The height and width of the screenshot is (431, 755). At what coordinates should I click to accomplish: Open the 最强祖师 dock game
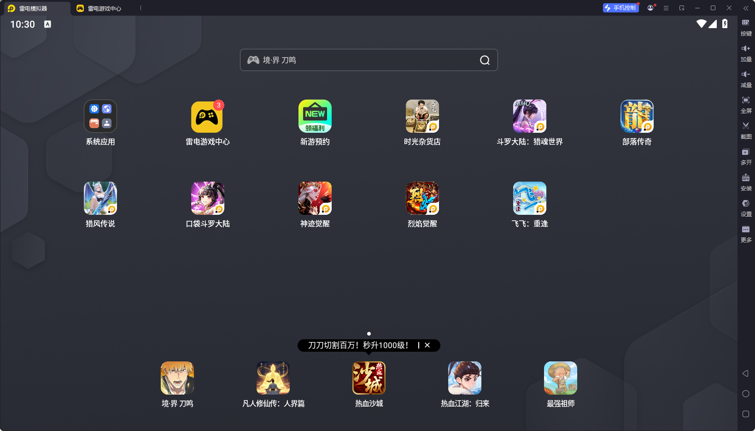pos(561,378)
